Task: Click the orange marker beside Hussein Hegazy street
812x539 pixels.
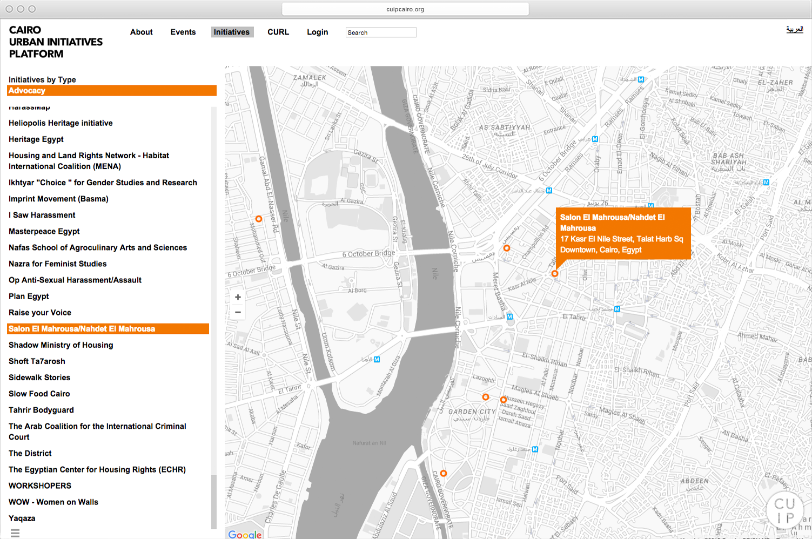Action: coord(504,400)
